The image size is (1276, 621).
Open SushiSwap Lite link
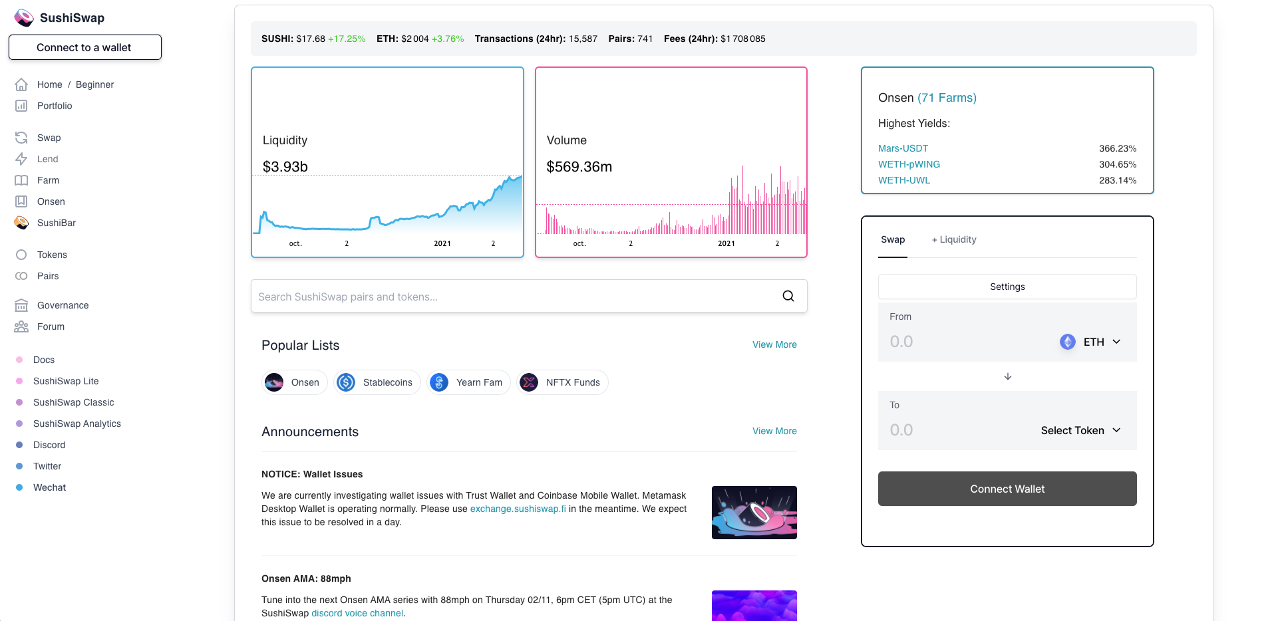[x=66, y=381]
